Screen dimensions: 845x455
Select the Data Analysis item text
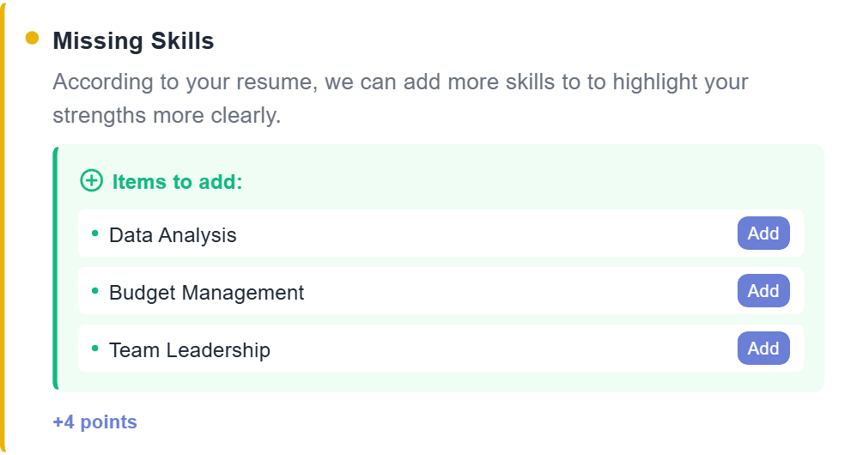pyautogui.click(x=173, y=234)
